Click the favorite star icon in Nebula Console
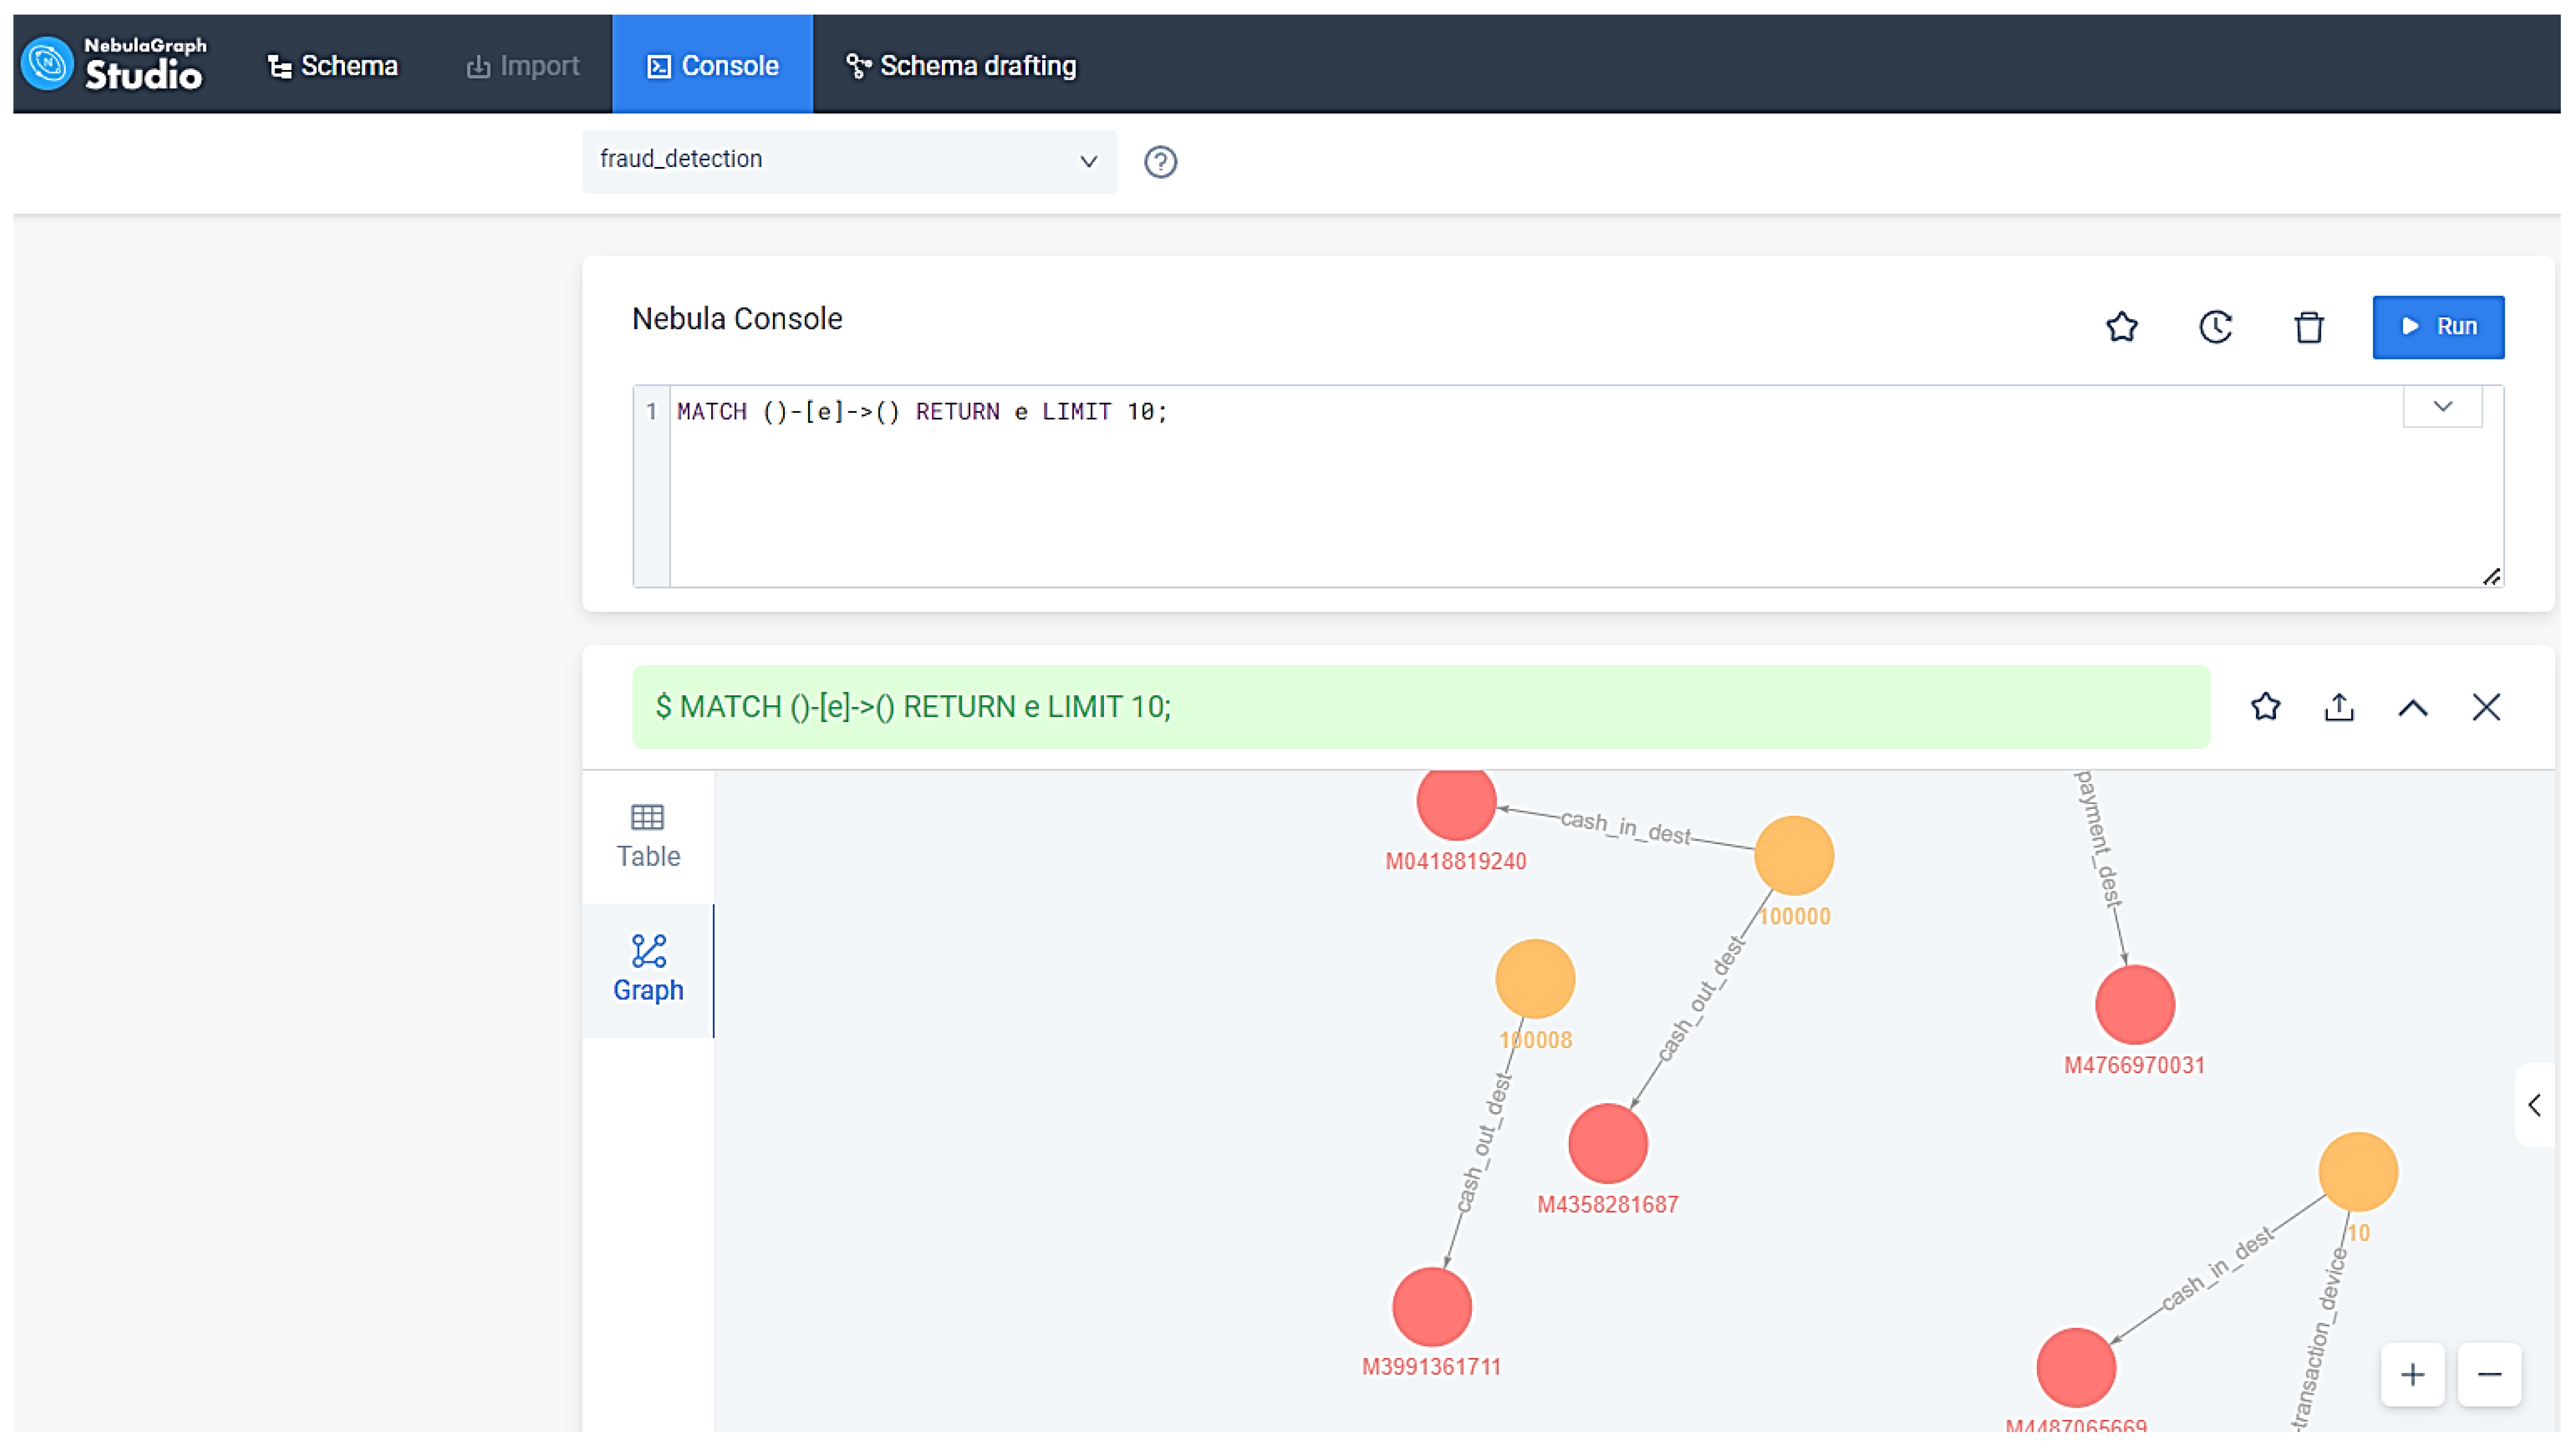2576x1449 pixels. pyautogui.click(x=2121, y=327)
